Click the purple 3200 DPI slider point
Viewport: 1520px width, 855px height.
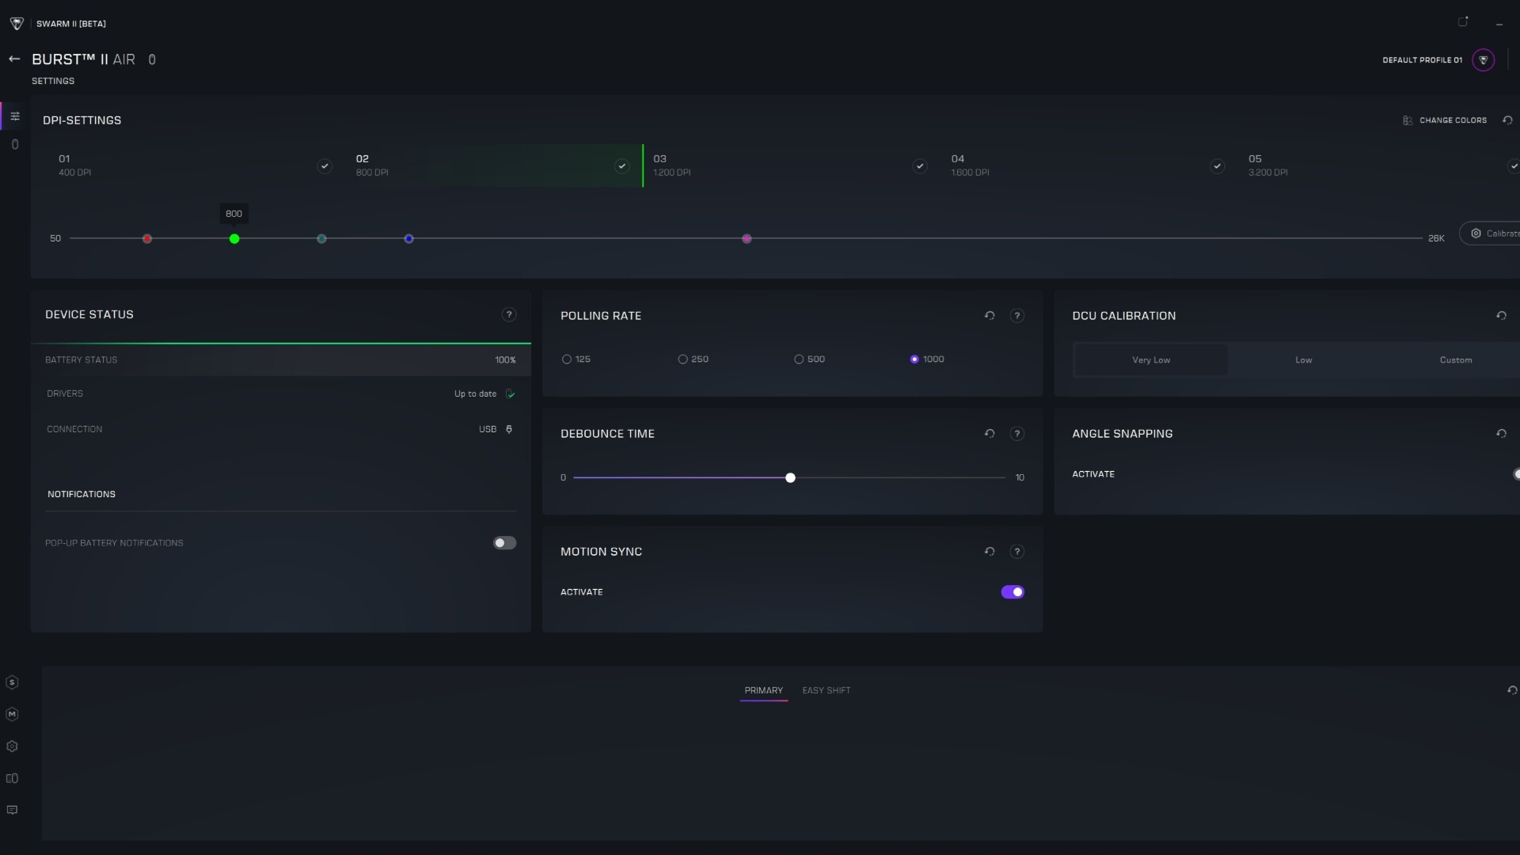(x=747, y=239)
